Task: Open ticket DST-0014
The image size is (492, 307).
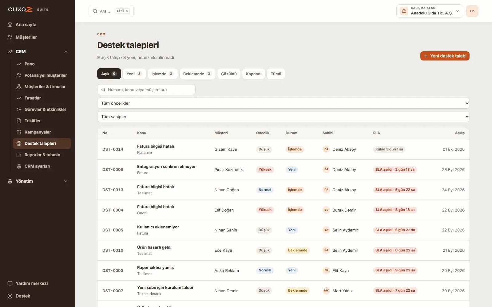Action: (113, 149)
